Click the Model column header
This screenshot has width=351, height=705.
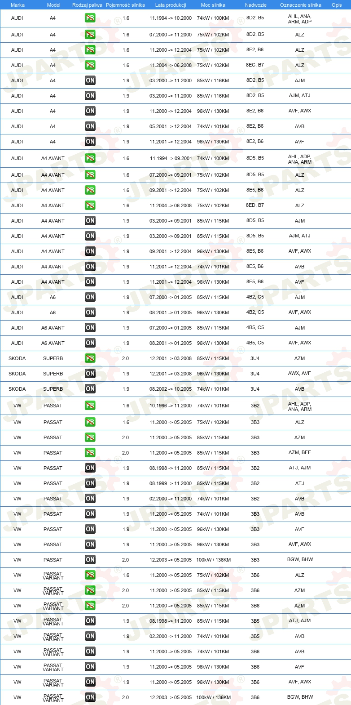click(x=54, y=5)
